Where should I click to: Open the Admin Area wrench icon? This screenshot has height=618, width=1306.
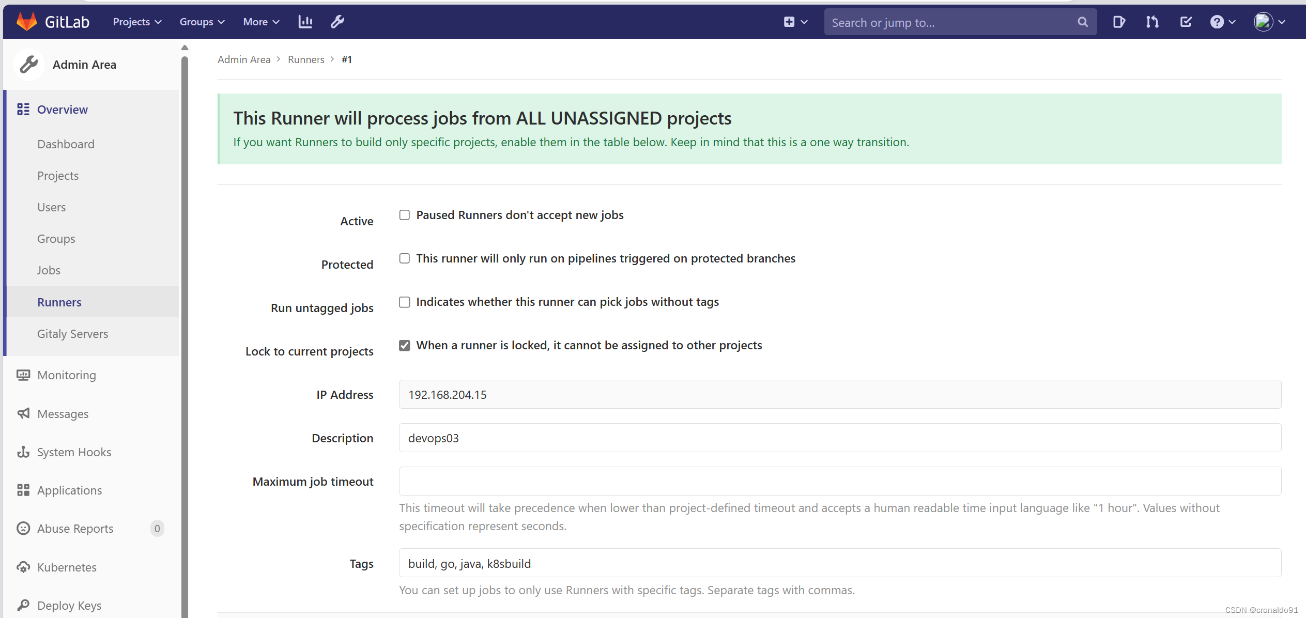click(x=337, y=21)
